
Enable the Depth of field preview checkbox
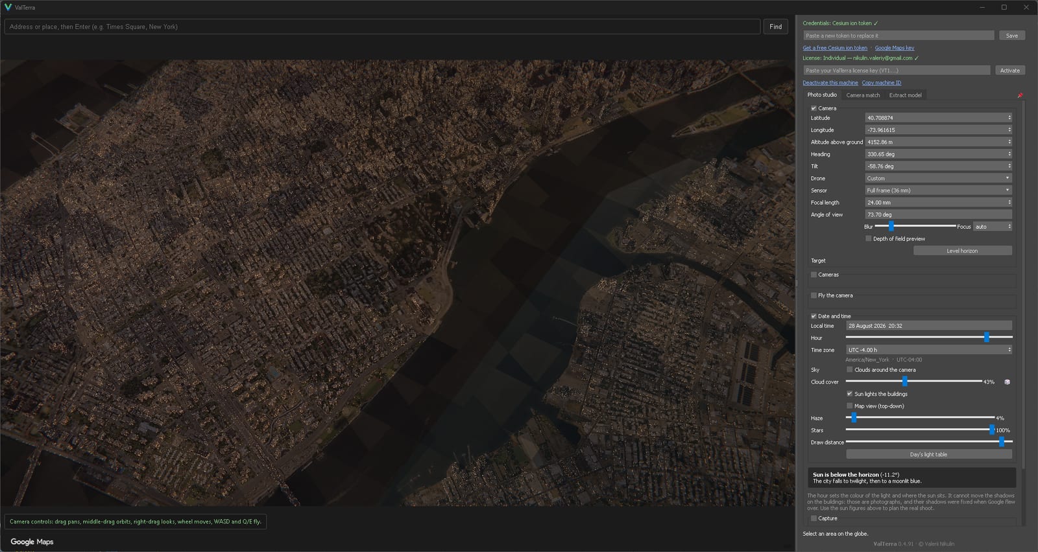pos(869,238)
